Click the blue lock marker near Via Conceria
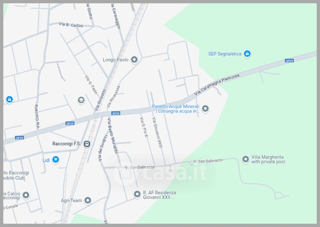The height and width of the screenshot is (227, 320). [9, 100]
